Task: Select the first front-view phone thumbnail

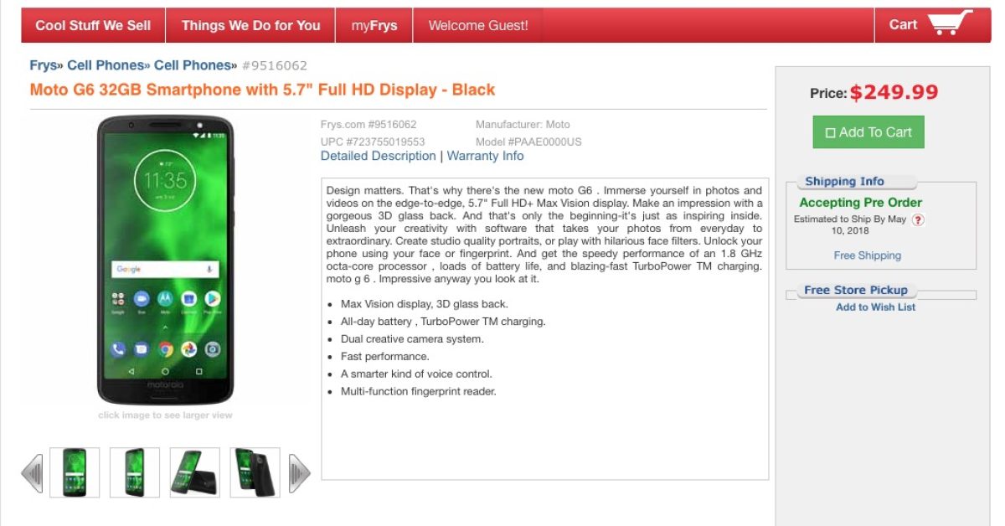Action: tap(75, 472)
